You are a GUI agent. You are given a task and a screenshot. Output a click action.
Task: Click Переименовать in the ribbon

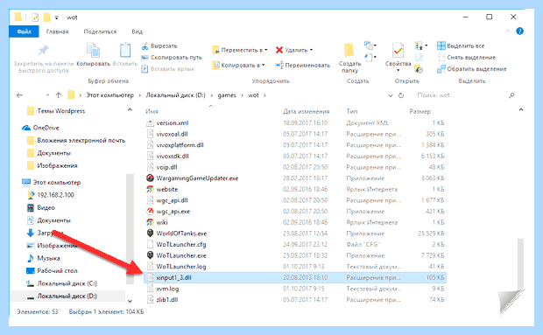coord(302,65)
